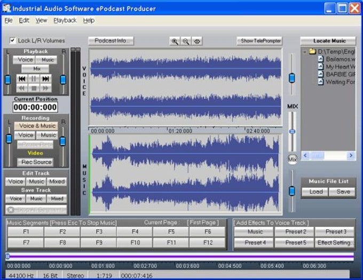This screenshot has height=280, width=363.
Task: Select Music in Playback panel
Action: tap(46, 60)
